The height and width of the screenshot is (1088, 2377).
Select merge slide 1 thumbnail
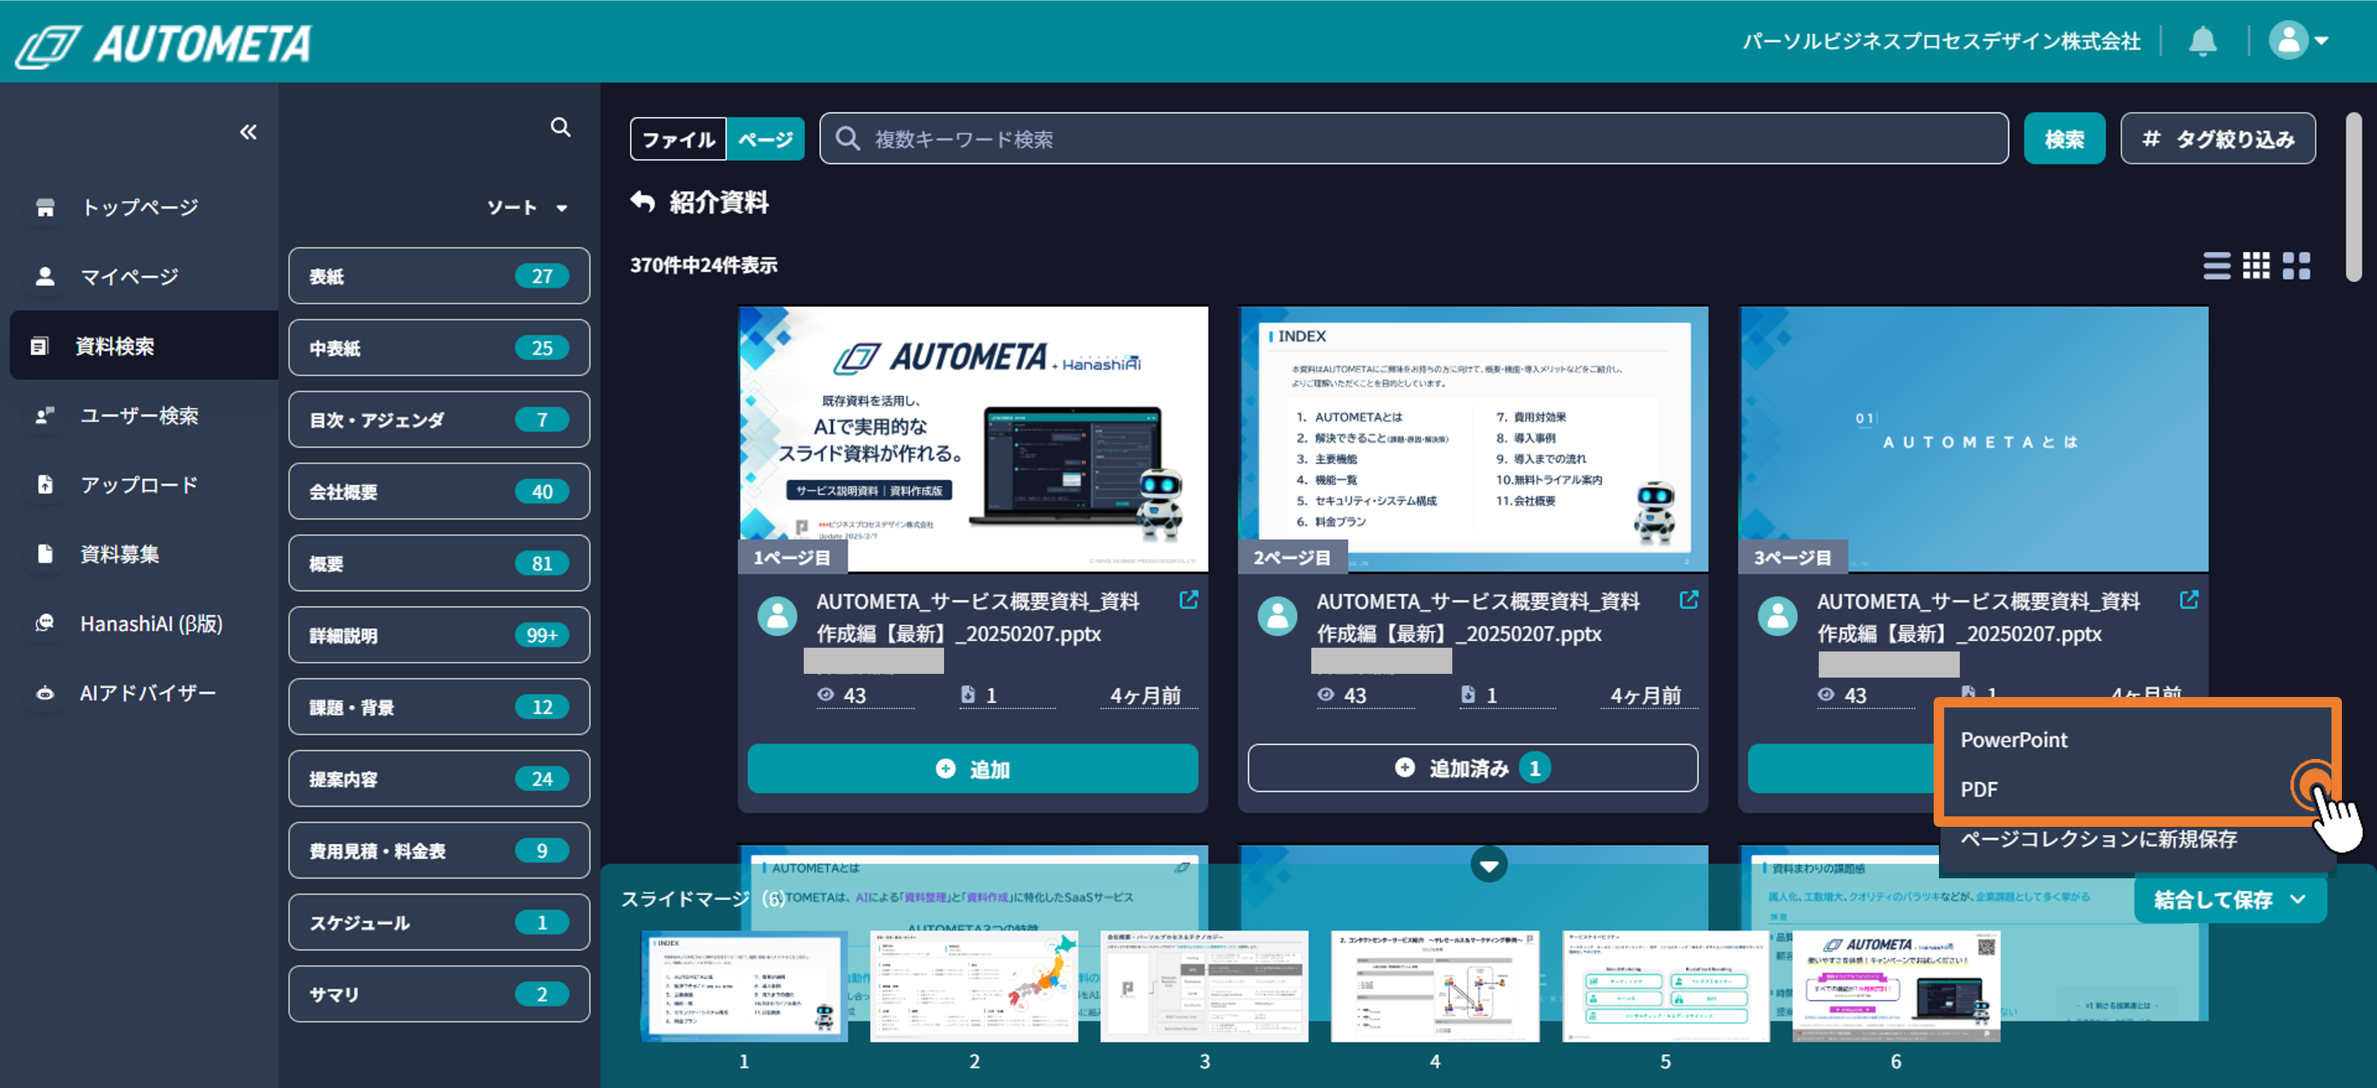click(745, 987)
